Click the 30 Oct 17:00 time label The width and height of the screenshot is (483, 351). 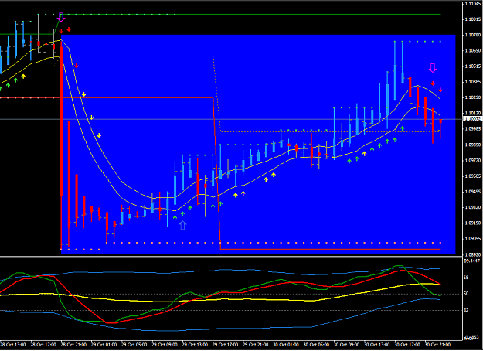[x=407, y=345]
